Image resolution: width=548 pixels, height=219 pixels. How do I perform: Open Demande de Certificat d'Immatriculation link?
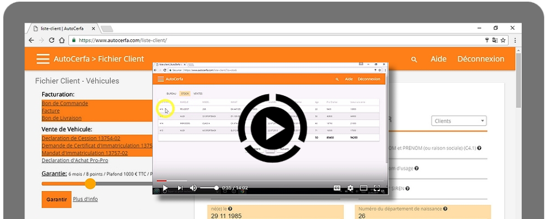97,145
